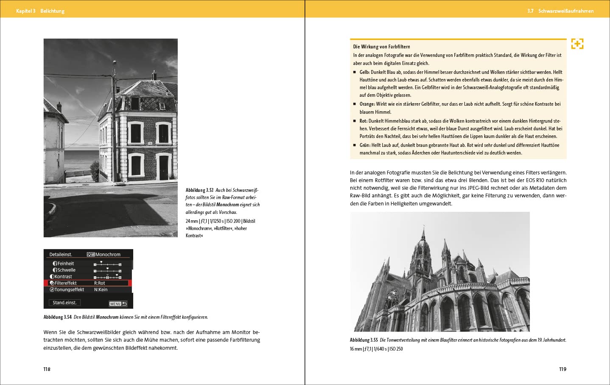Open the black-and-white house photo
Image resolution: width=610 pixels, height=385 pixels.
111,138
